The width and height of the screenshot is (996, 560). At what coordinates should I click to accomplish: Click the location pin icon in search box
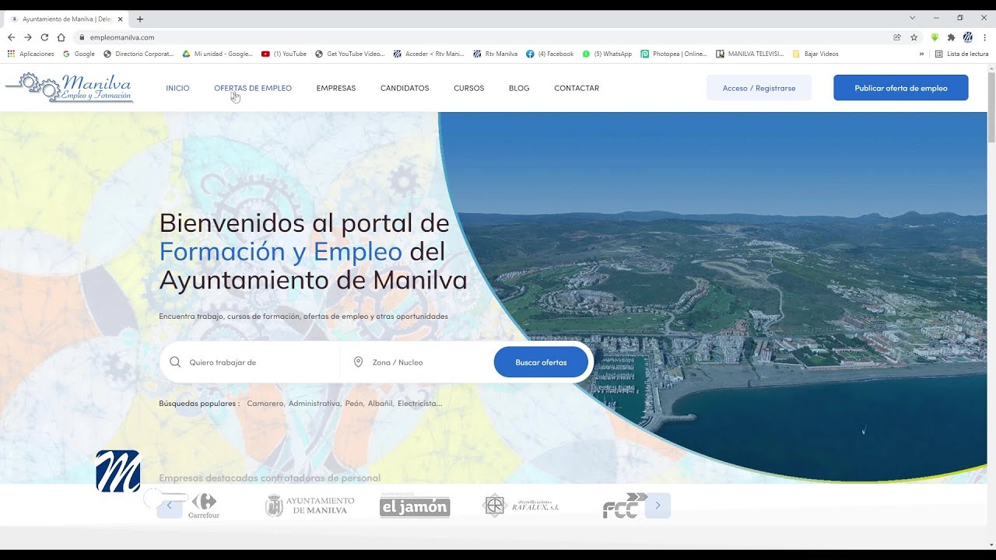click(359, 362)
